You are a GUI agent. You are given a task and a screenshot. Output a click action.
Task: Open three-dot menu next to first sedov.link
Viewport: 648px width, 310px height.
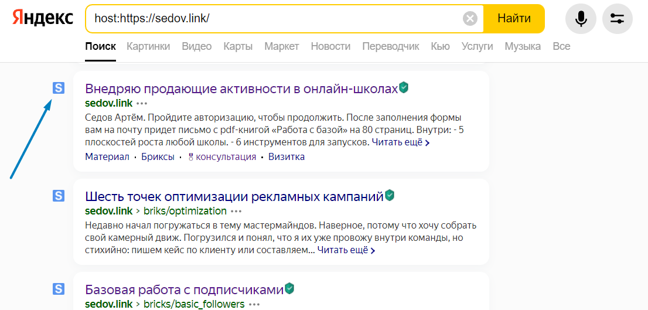[x=142, y=103]
